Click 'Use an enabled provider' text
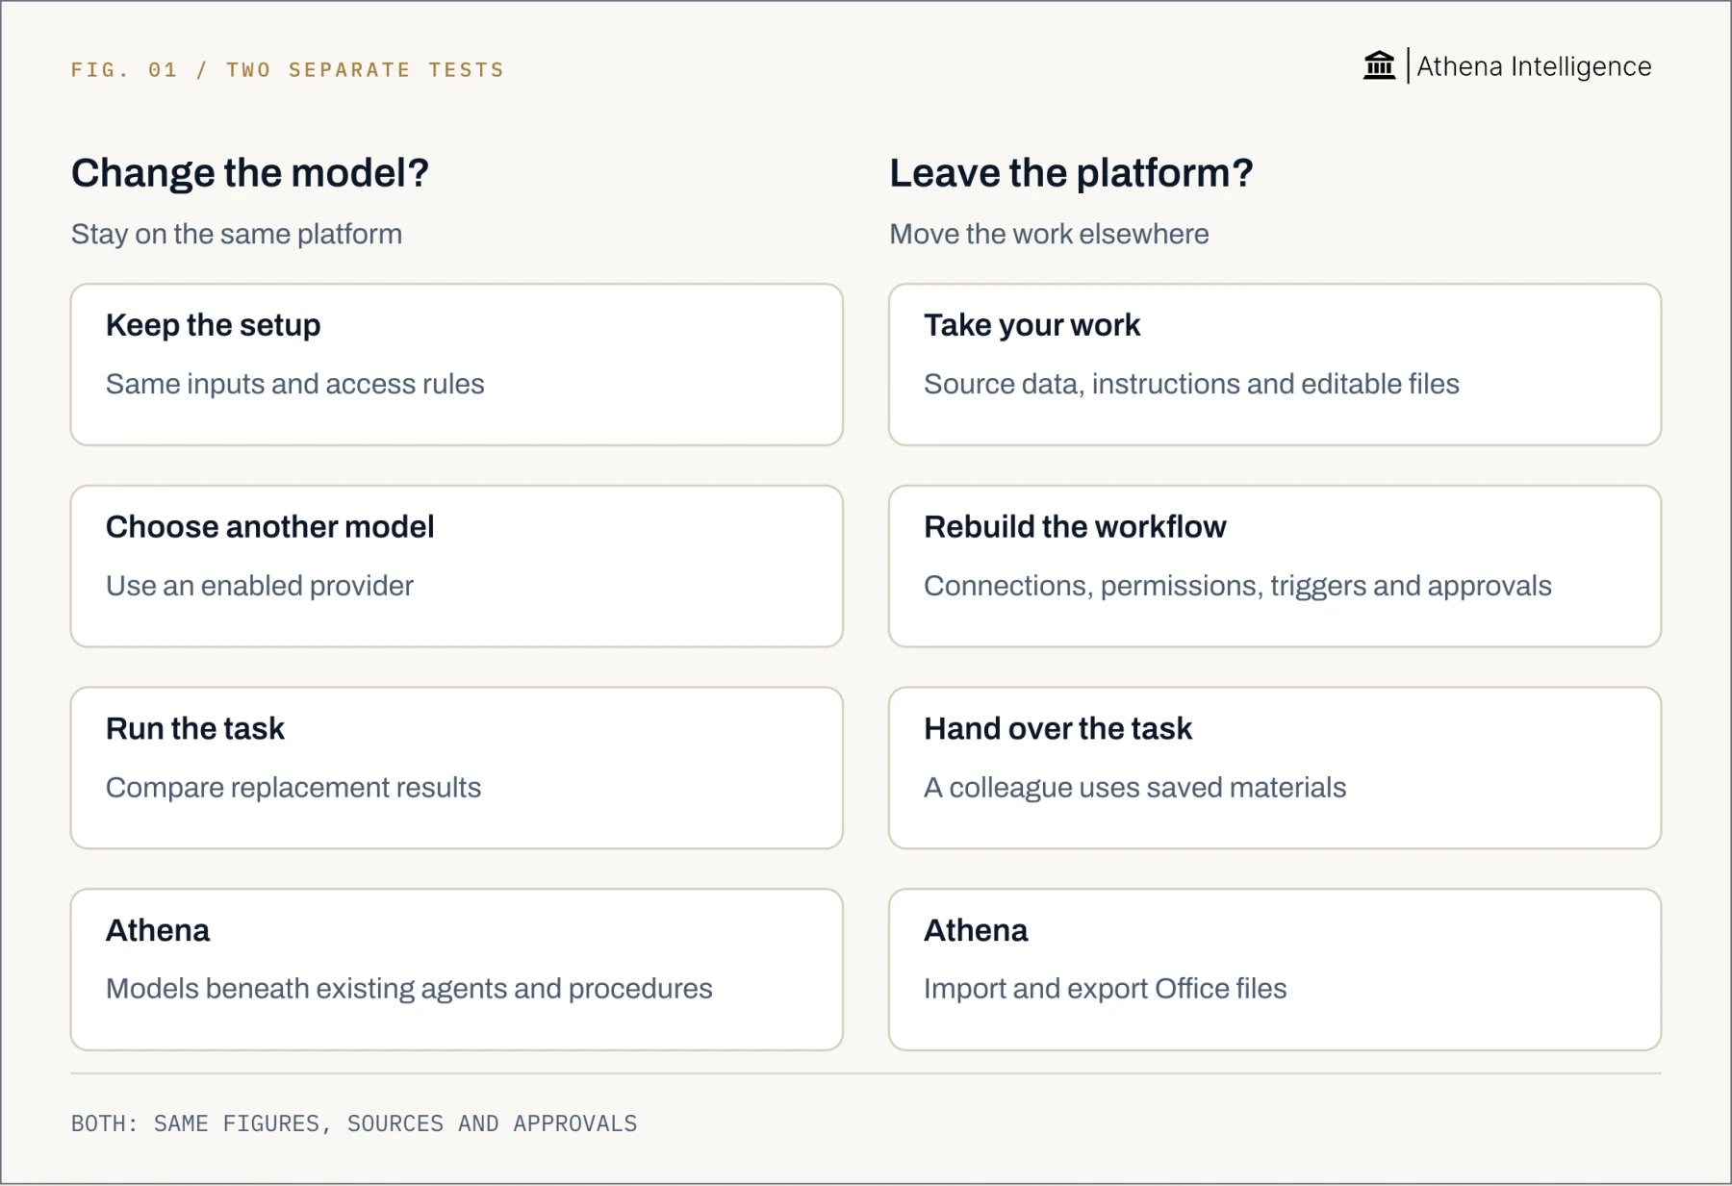1732x1186 pixels. click(260, 586)
